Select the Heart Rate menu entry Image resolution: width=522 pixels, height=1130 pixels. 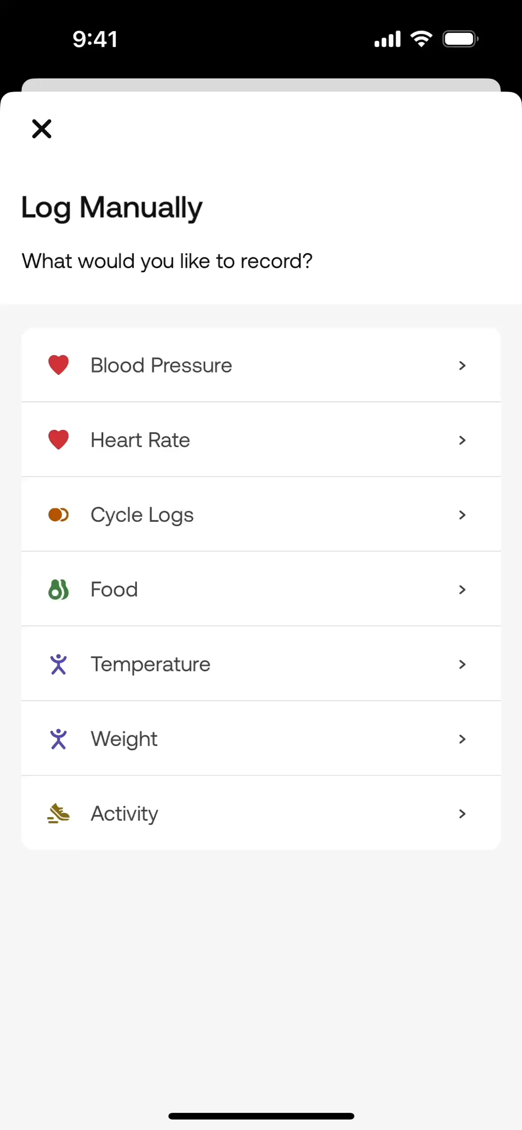point(140,440)
